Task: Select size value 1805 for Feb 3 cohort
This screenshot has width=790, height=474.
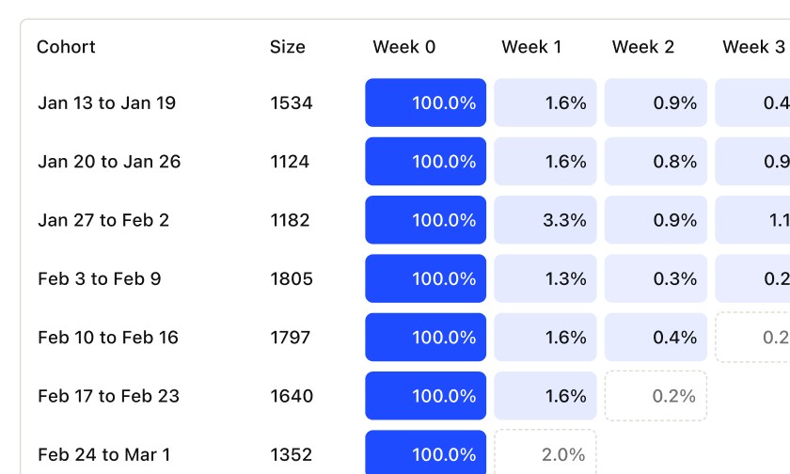Action: [x=292, y=279]
